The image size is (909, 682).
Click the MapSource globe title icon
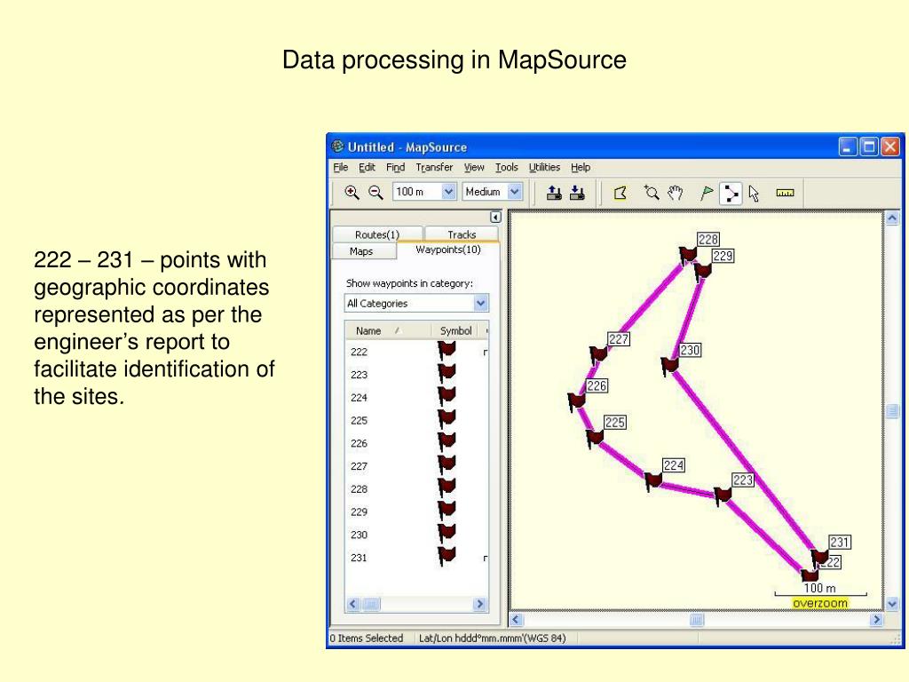pos(337,147)
